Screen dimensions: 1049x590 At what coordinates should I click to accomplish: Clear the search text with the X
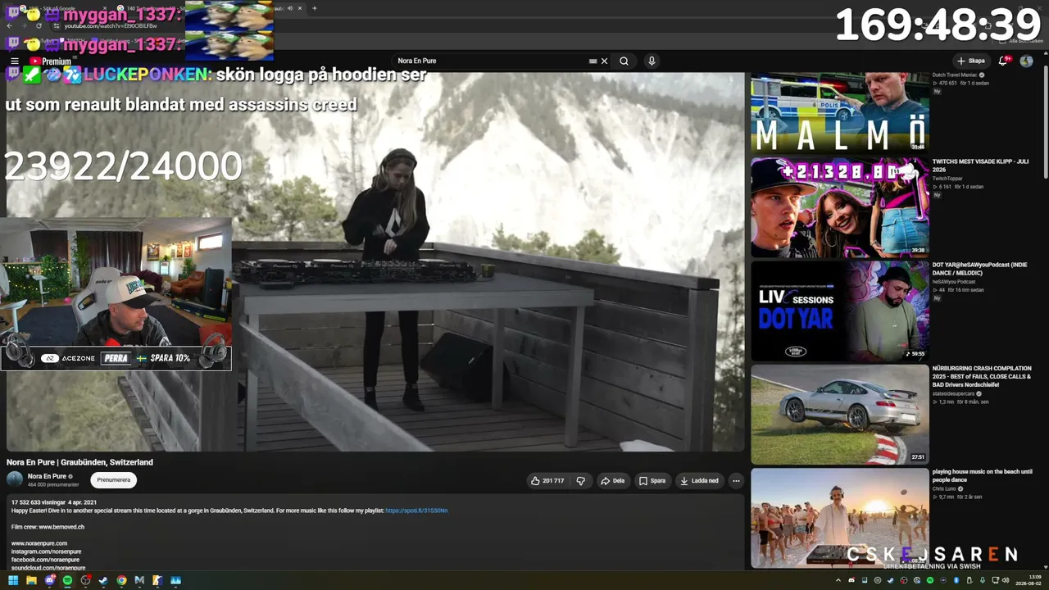[x=605, y=61]
